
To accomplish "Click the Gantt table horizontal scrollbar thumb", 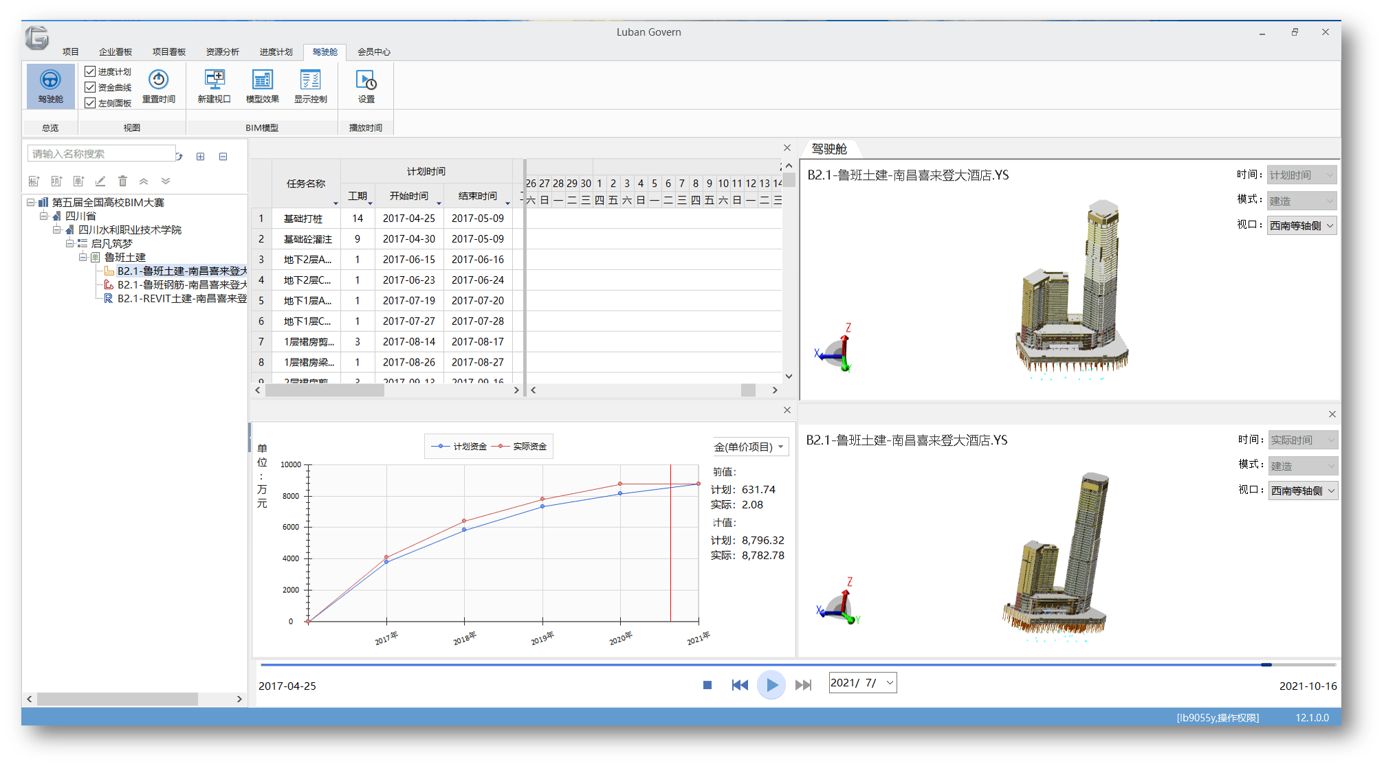I will pos(325,390).
